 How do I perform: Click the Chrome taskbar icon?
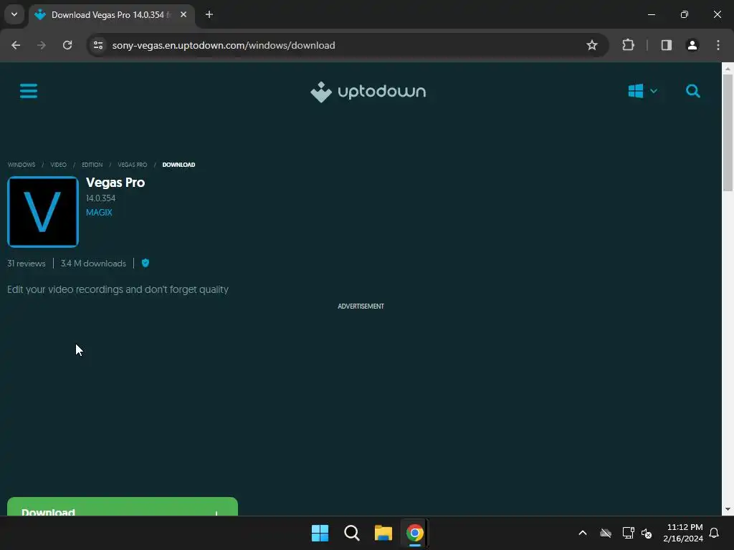415,533
